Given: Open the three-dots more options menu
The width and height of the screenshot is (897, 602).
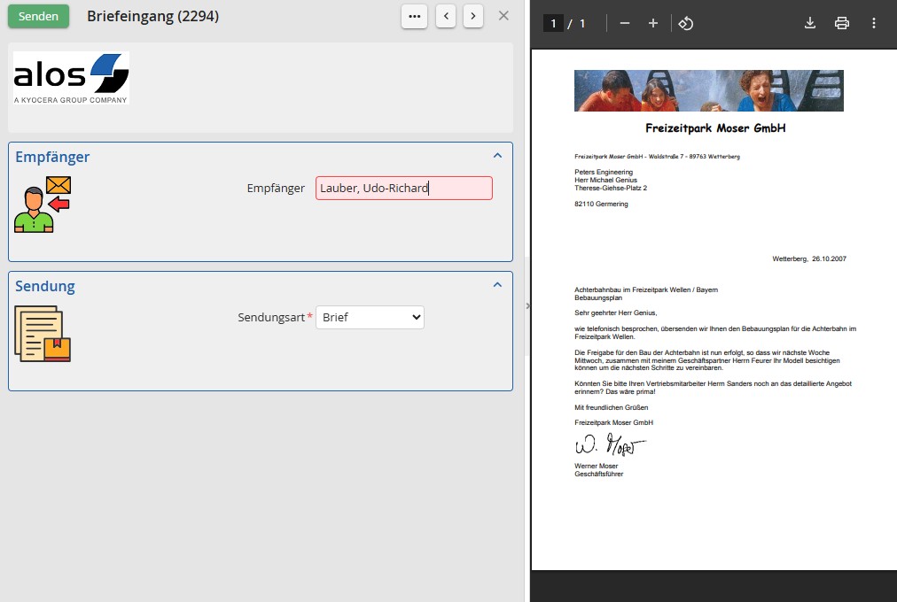Looking at the screenshot, I should click(x=414, y=16).
